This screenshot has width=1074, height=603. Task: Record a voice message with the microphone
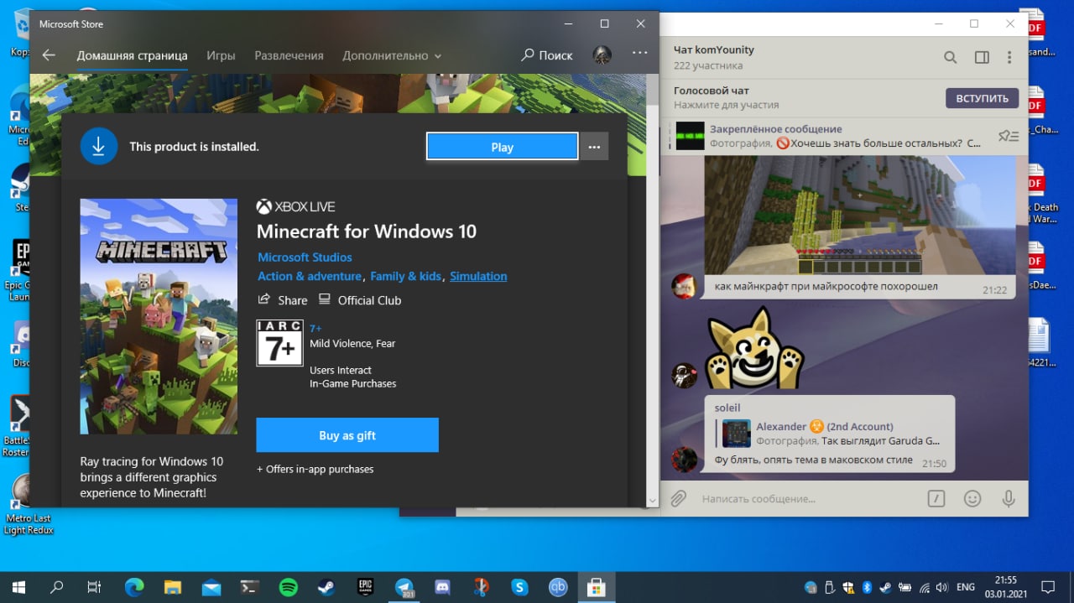click(1009, 498)
